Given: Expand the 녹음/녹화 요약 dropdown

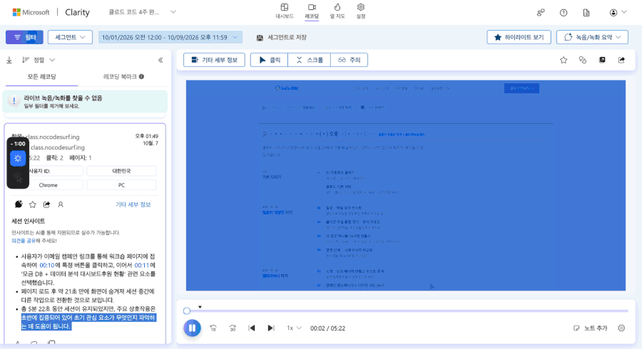Looking at the screenshot, I should (x=592, y=37).
